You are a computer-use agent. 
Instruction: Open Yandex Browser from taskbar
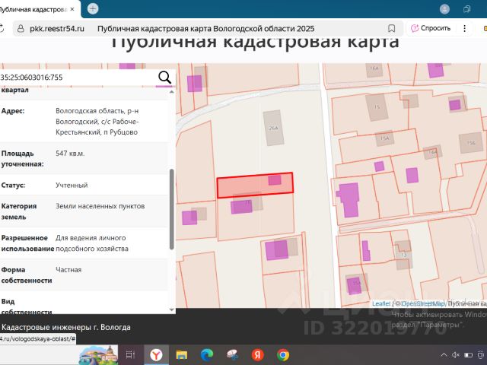[x=156, y=354]
